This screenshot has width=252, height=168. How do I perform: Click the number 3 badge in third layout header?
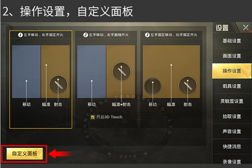(147, 35)
